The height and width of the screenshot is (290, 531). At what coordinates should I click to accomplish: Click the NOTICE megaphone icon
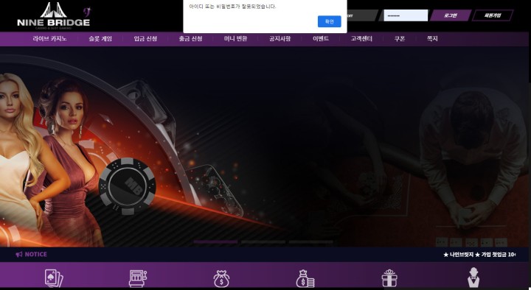pos(19,254)
